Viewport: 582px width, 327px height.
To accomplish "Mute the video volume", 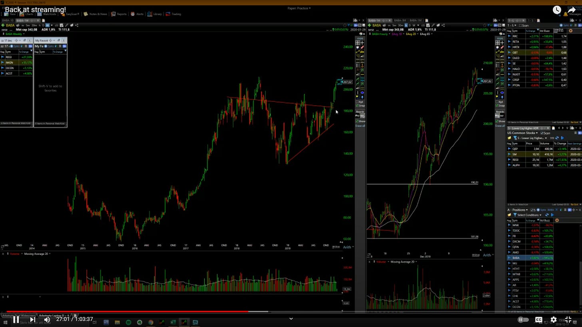I will (x=47, y=319).
